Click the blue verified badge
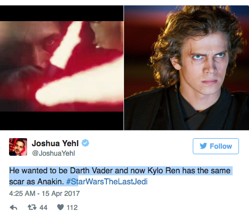249x215 pixels. point(85,143)
